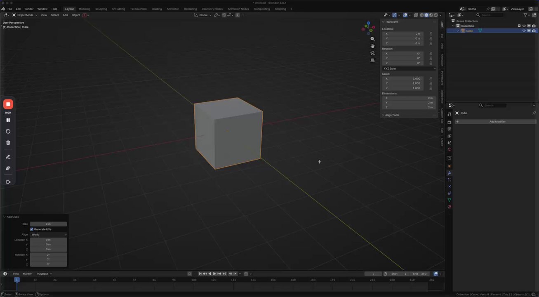This screenshot has height=297, width=539.
Task: Open the World properties tab (red globe icon)
Action: 450,149
